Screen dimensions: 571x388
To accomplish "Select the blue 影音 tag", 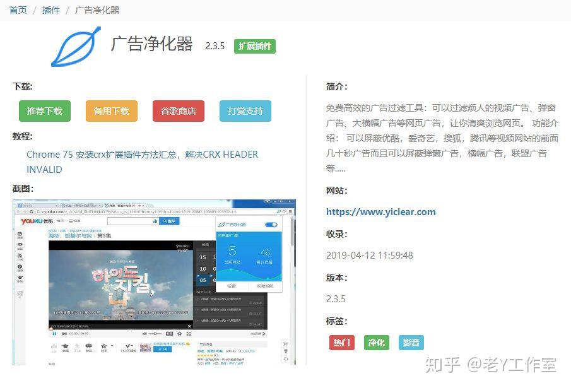I will pos(411,343).
